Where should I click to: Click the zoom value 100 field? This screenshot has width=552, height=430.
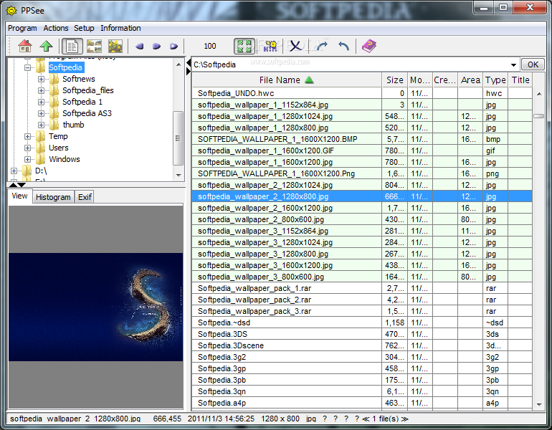(210, 46)
